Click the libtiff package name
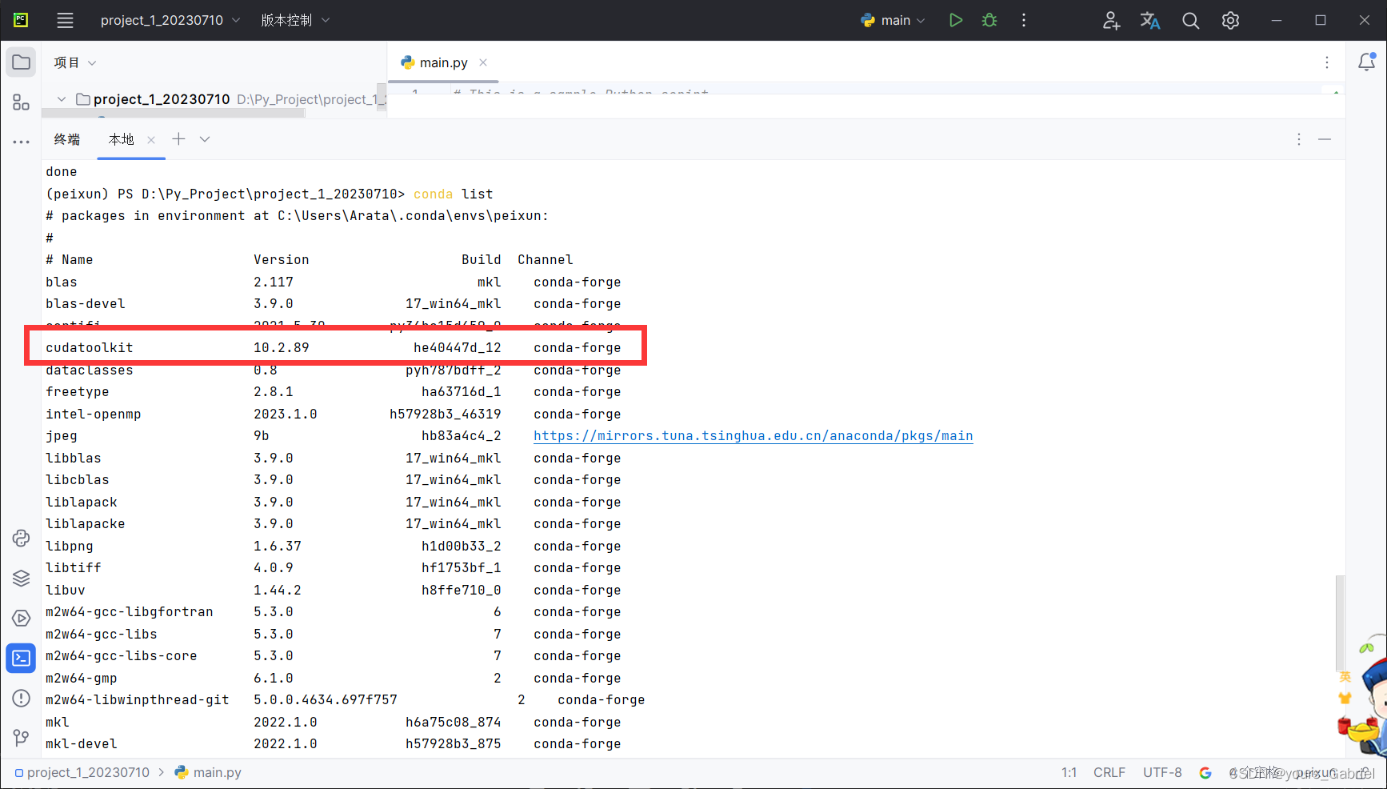1387x789 pixels. point(74,568)
